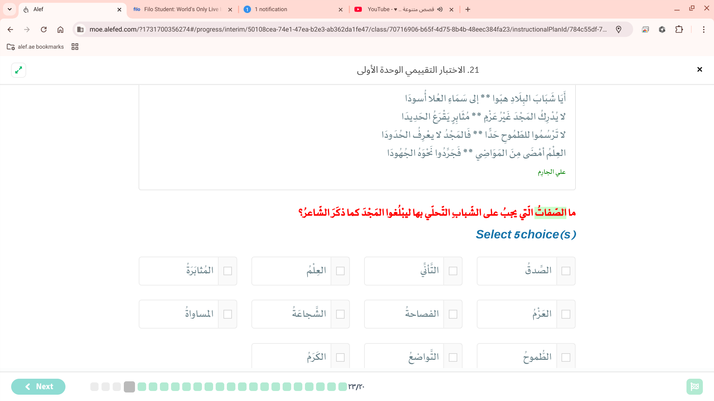The image size is (714, 401).
Task: Check the العِلْمُ answer checkbox
Action: point(340,271)
